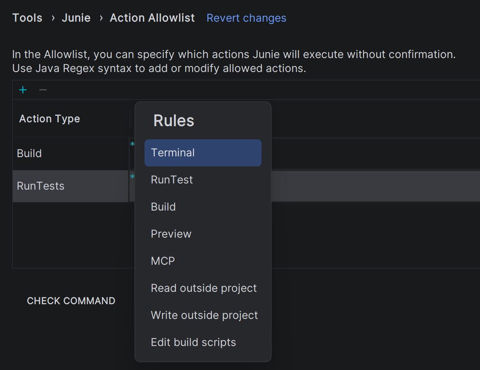Go to Junie breadcrumb
The image size is (480, 370).
[x=76, y=18]
